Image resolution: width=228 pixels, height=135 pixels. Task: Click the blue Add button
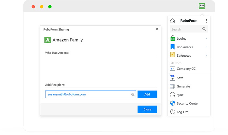(147, 94)
